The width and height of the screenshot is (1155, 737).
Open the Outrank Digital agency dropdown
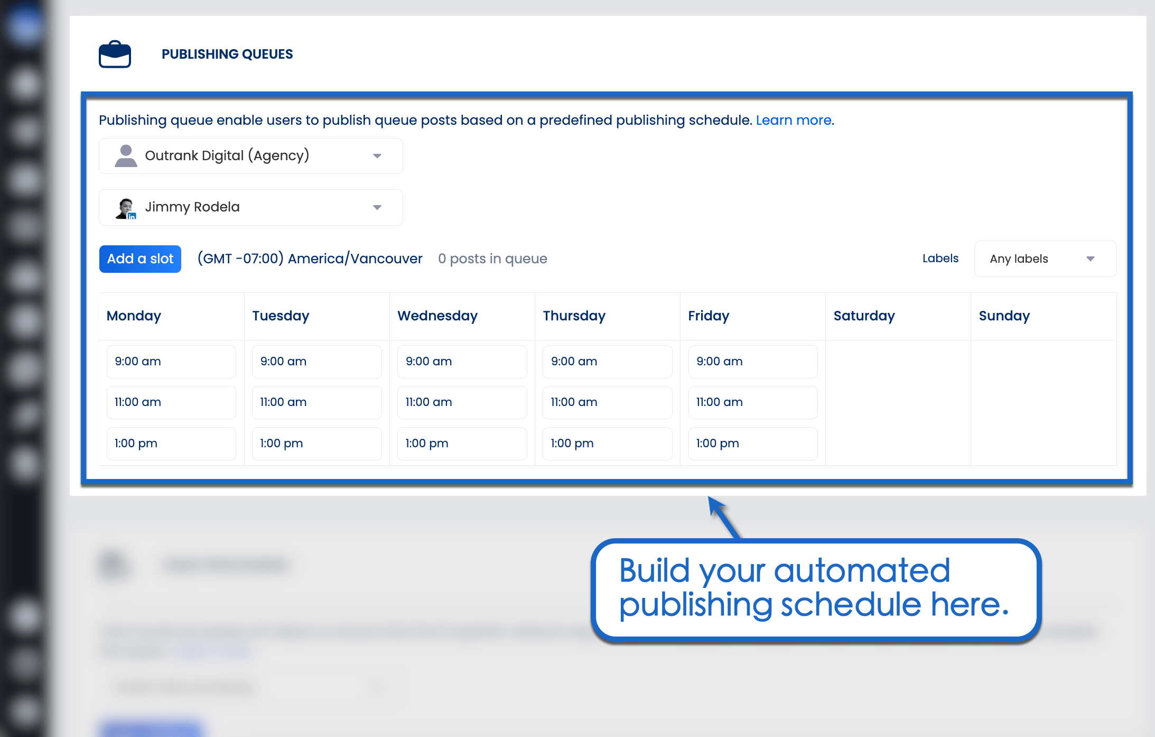[x=377, y=155]
